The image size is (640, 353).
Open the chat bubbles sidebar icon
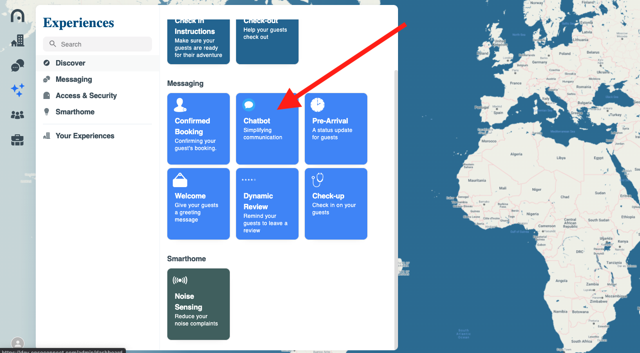pos(18,66)
